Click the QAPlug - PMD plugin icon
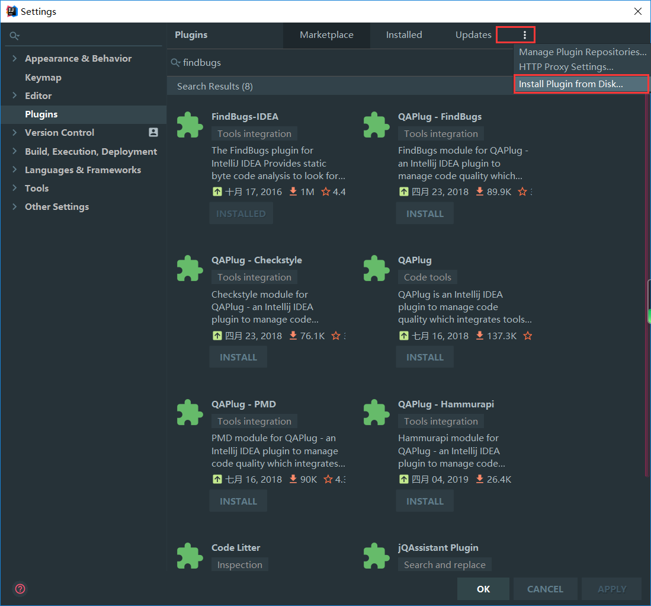Screen dimensions: 651x606 coord(190,413)
